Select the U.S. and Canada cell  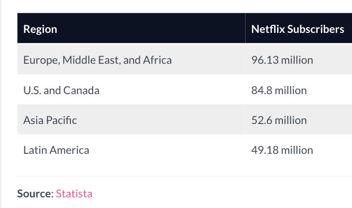[61, 91]
